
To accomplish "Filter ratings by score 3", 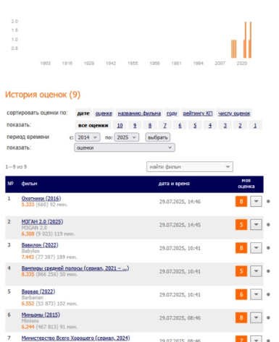I will point(225,125).
